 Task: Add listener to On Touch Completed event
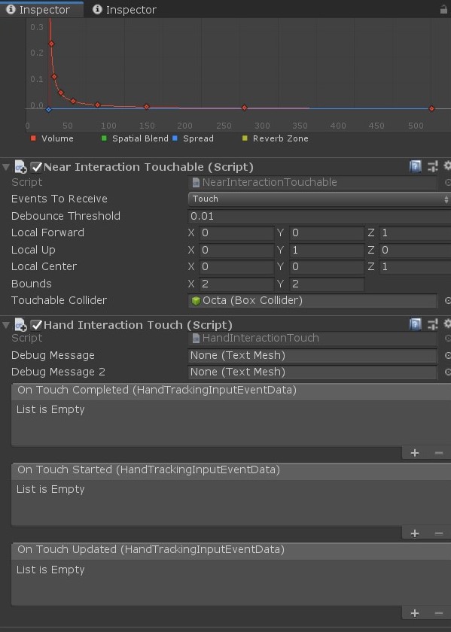414,453
